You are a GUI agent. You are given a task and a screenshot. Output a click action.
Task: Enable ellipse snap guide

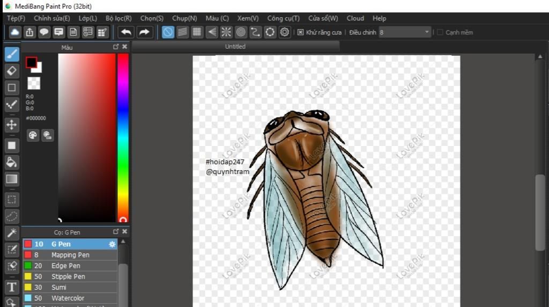270,32
